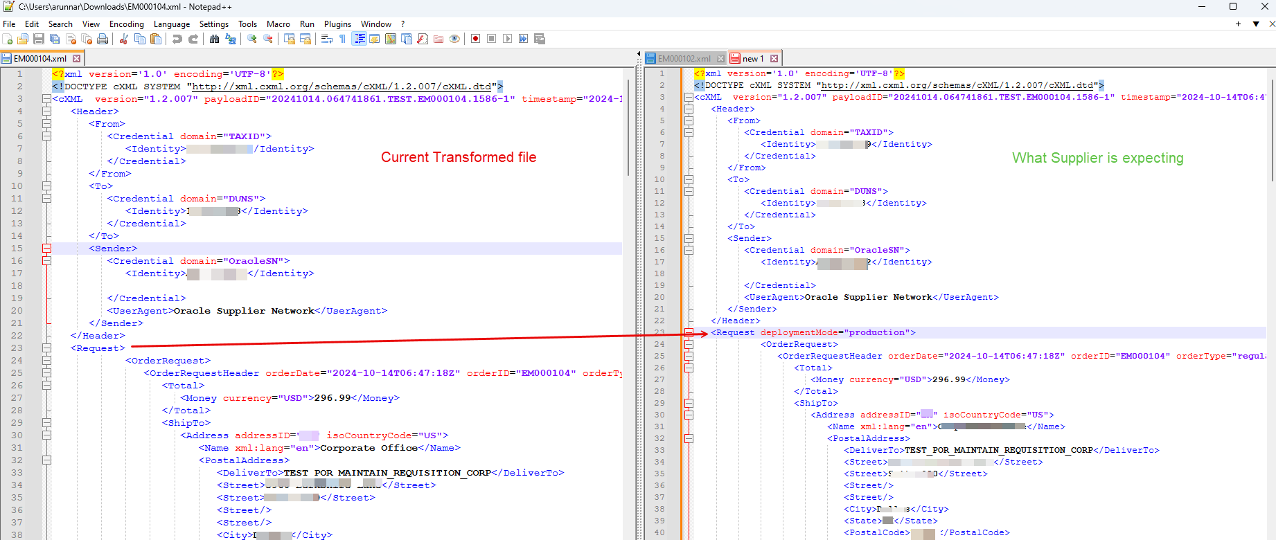Collapse the cXML node in left pane
This screenshot has width=1276, height=540.
click(x=46, y=99)
